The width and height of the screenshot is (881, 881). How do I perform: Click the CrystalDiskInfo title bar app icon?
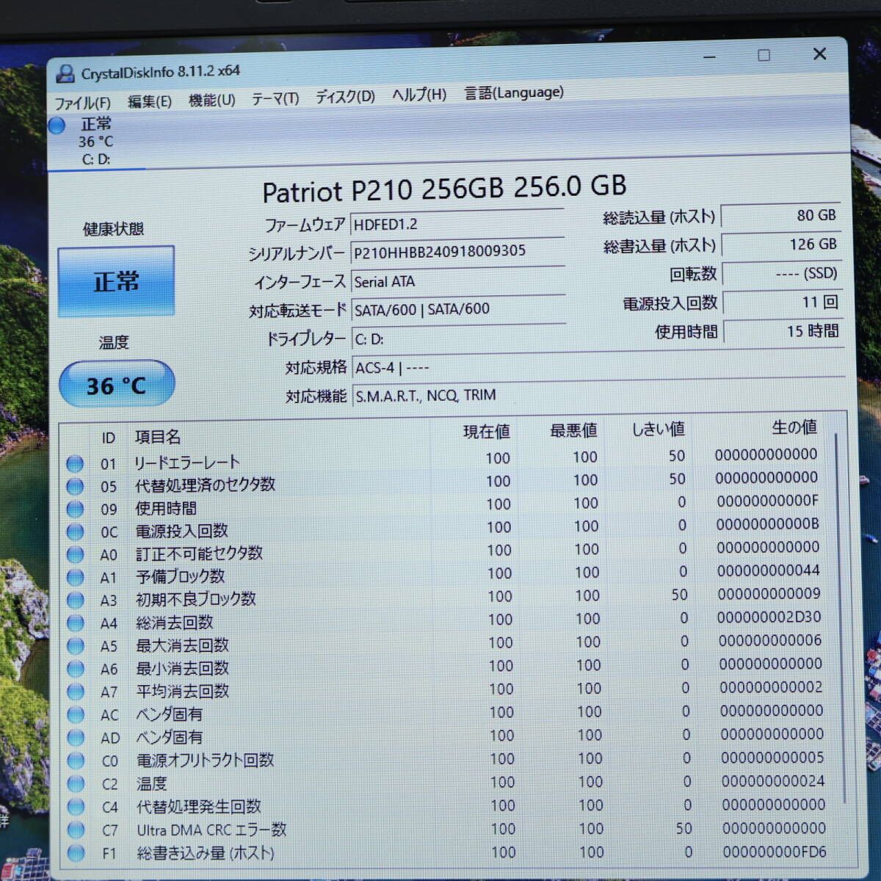[x=65, y=73]
